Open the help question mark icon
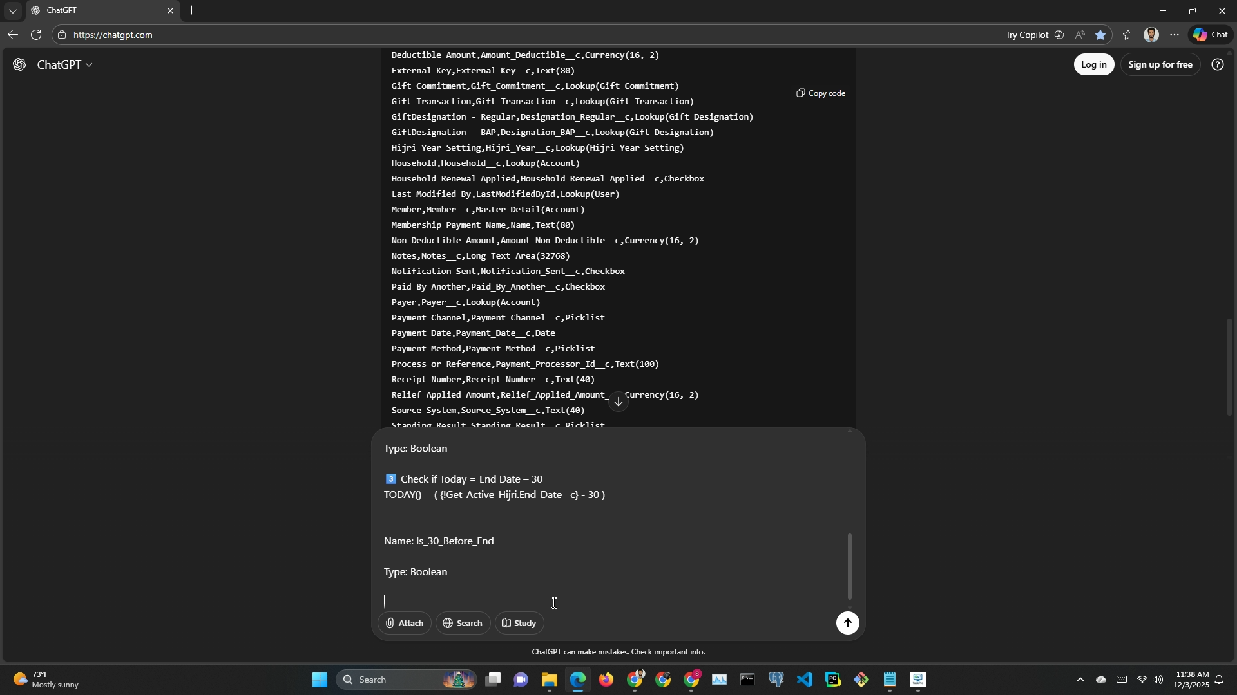 [1217, 64]
